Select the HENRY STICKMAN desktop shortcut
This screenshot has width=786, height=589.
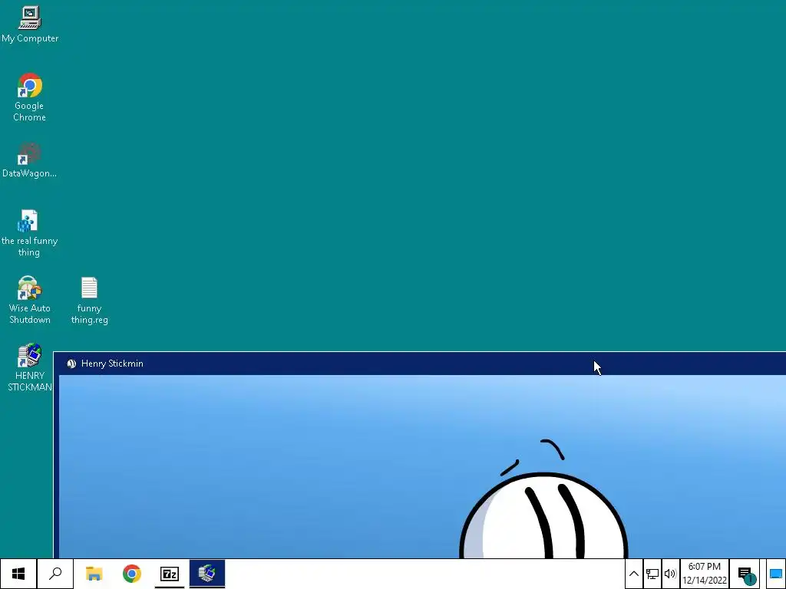click(30, 367)
